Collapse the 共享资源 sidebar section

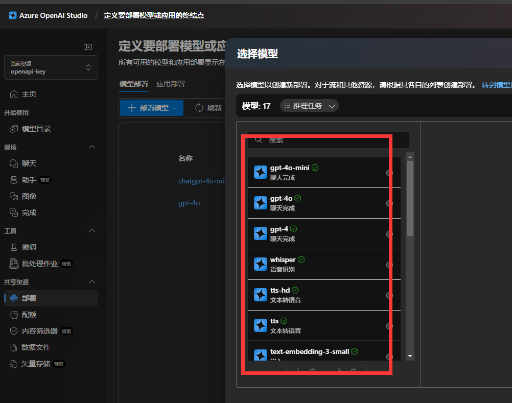pyautogui.click(x=92, y=282)
